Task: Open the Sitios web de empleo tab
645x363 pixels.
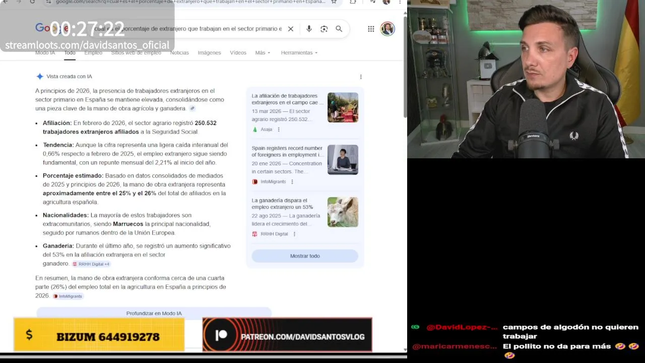Action: (x=136, y=52)
